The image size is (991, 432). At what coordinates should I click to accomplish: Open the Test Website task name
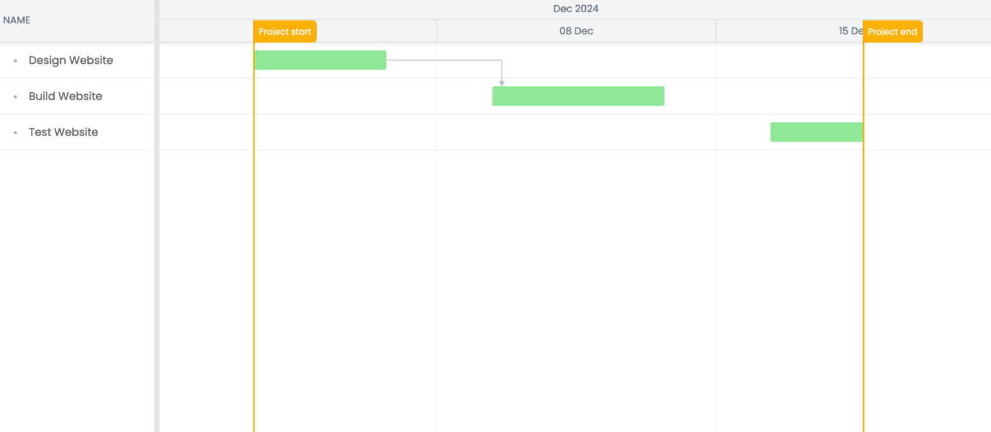(x=63, y=132)
